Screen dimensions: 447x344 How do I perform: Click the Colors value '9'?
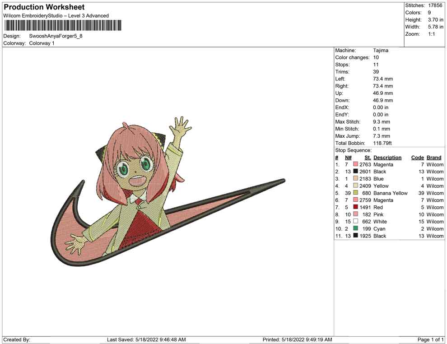pos(429,13)
